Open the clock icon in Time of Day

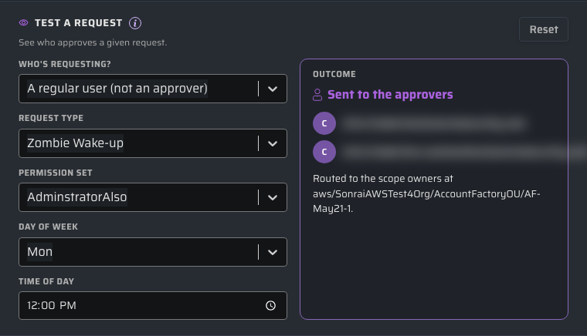coord(270,305)
